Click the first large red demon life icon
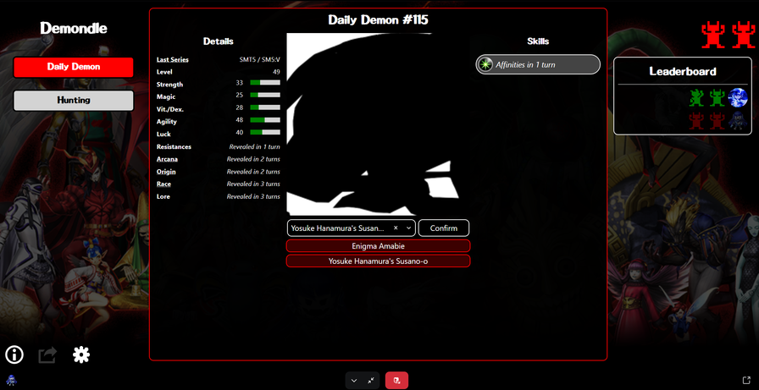Viewport: 759px width, 390px height. [713, 36]
